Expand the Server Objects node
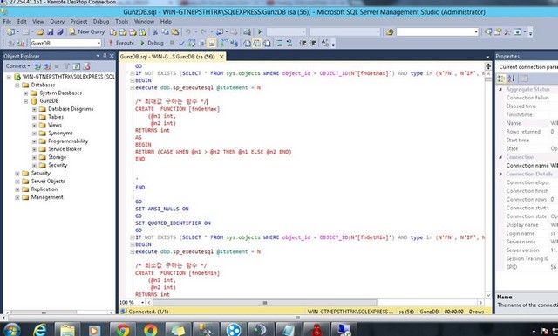 (x=17, y=182)
